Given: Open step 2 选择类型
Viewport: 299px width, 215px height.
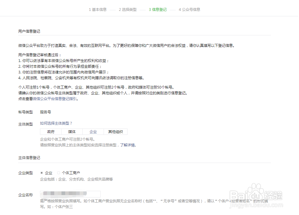Looking at the screenshot, I should (x=128, y=9).
